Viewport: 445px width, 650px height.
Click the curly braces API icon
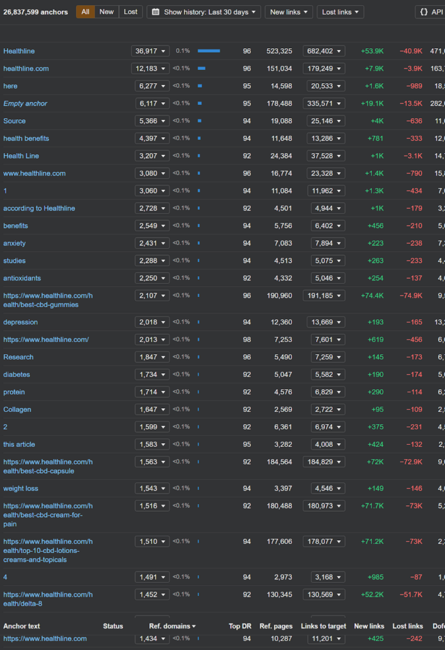[423, 12]
